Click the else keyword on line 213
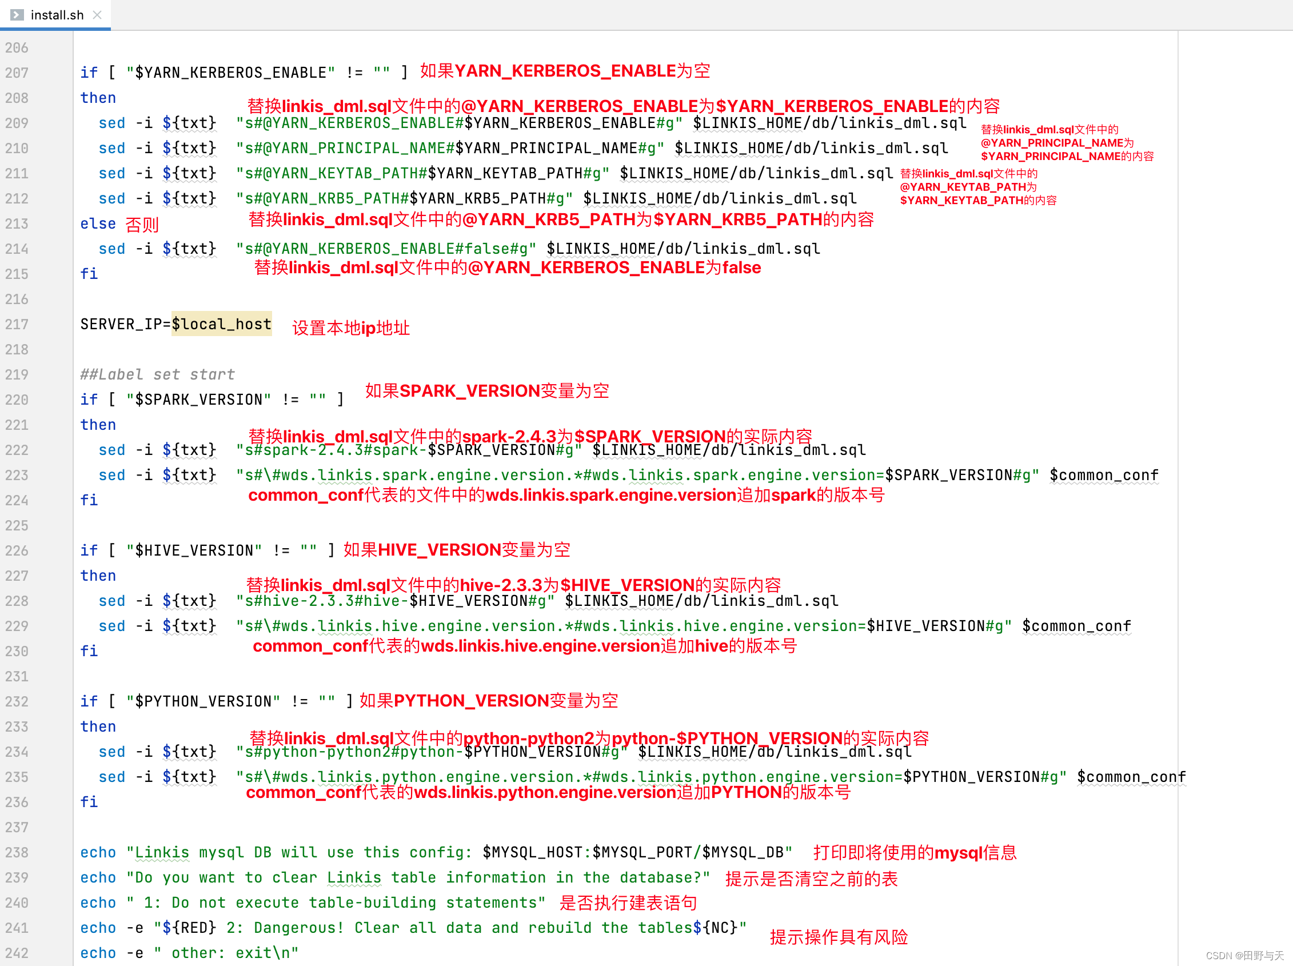The width and height of the screenshot is (1293, 966). [97, 223]
